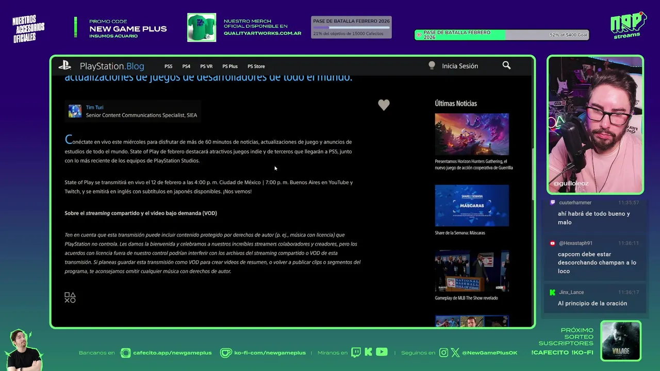660x371 pixels.
Task: Open the Horizon Hunters Gathering news thumbnail
Action: click(472, 134)
